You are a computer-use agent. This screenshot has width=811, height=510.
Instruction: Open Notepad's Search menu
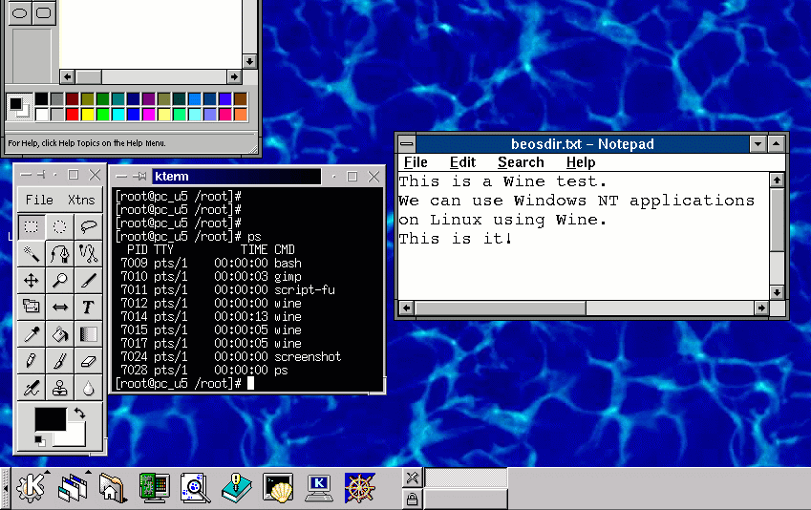click(x=521, y=162)
